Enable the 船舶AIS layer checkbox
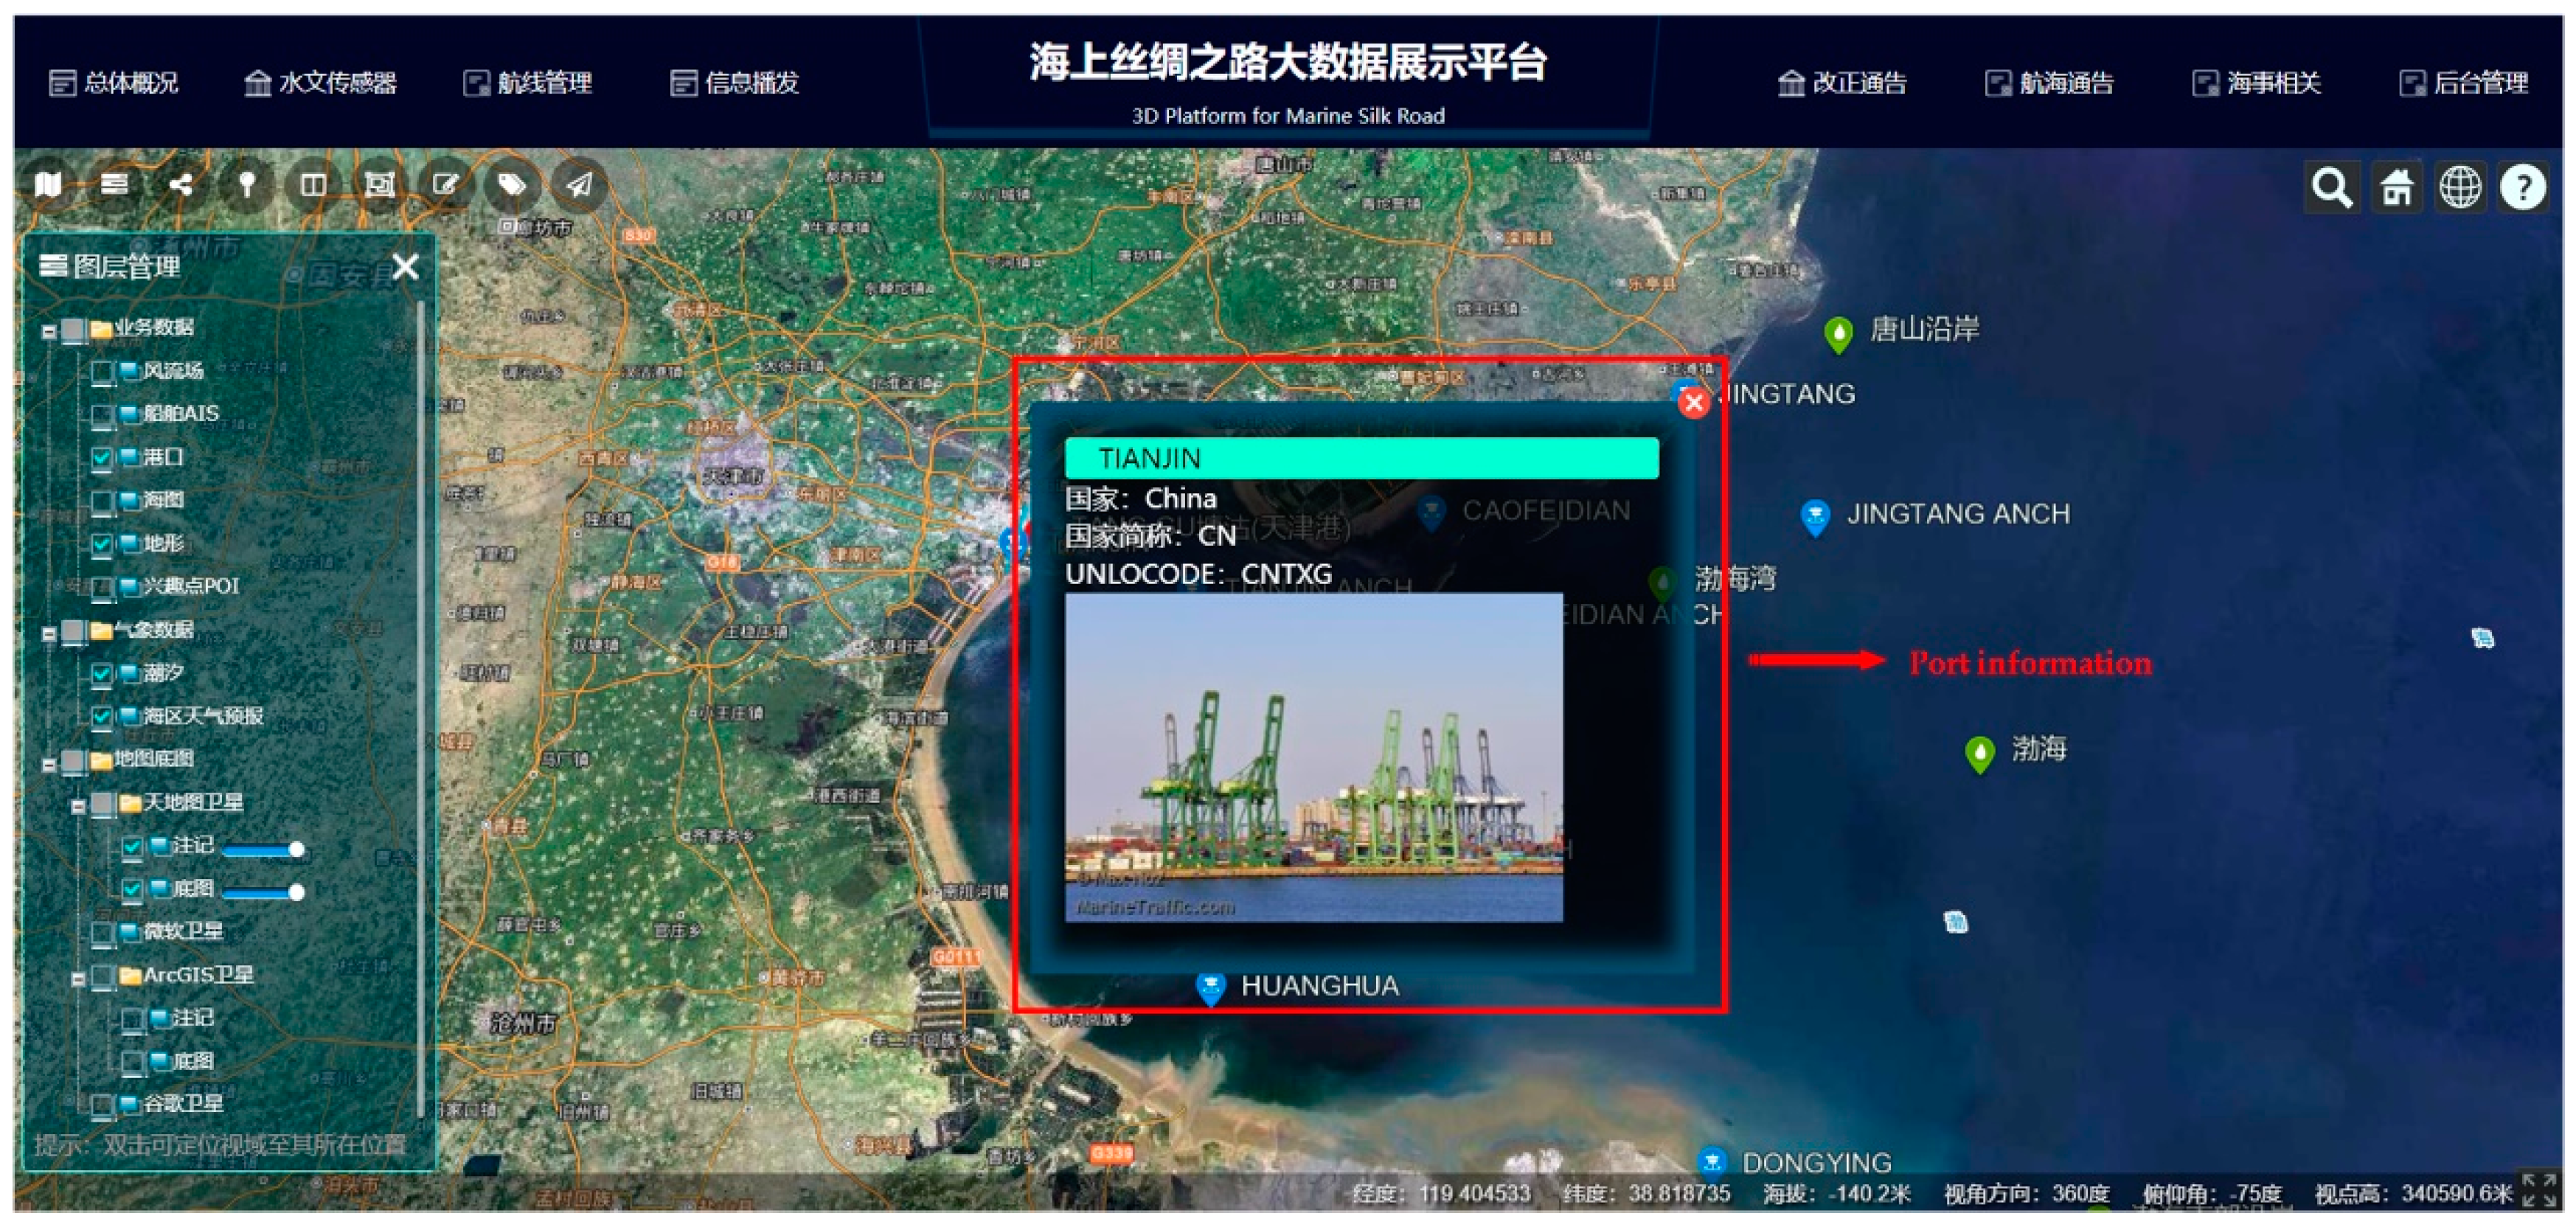2576x1230 pixels. (x=102, y=416)
